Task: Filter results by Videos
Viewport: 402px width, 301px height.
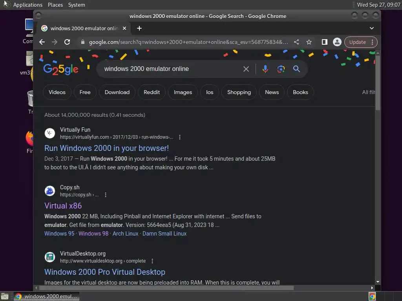Action: (57, 92)
